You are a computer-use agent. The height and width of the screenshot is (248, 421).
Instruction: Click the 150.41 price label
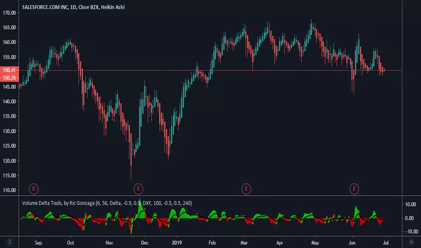[x=9, y=70]
